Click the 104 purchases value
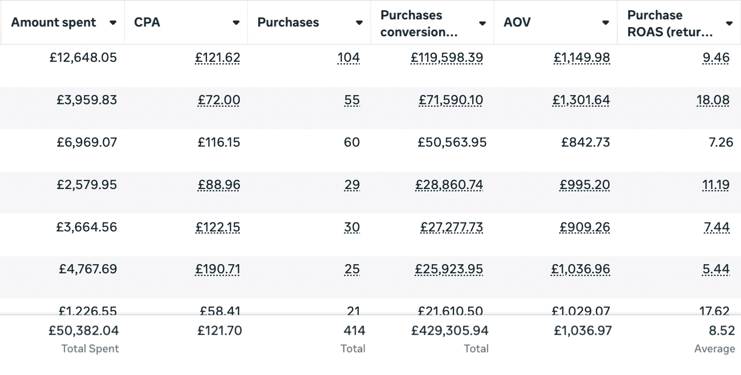The image size is (741, 375). [x=349, y=58]
